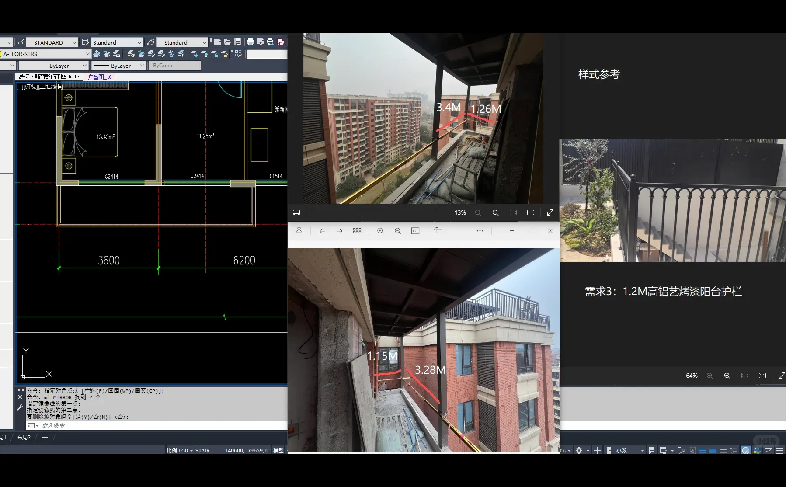Open the settings gear in the status bar
The width and height of the screenshot is (786, 487).
pyautogui.click(x=579, y=450)
